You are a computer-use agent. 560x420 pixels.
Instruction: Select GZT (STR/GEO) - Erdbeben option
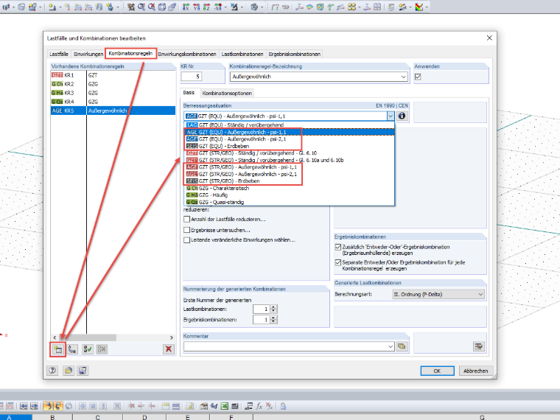290,181
